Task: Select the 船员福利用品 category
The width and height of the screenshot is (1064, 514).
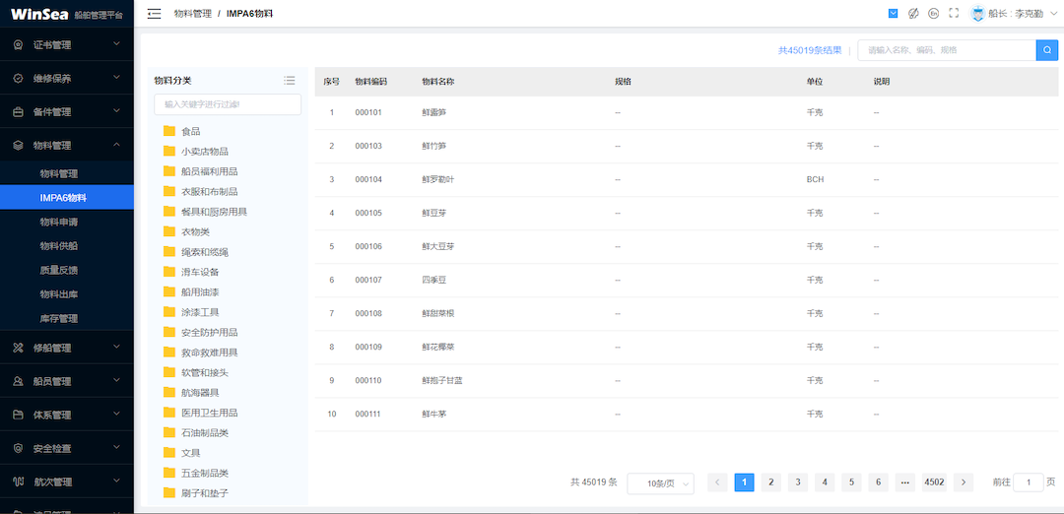Action: pyautogui.click(x=209, y=171)
